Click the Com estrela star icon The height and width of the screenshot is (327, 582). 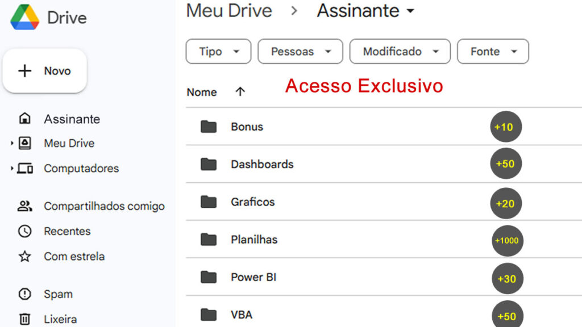(x=25, y=257)
